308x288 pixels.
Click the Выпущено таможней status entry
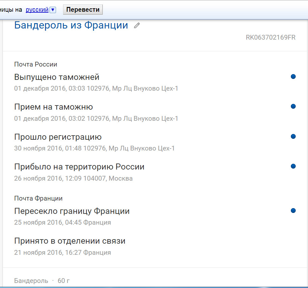point(57,77)
